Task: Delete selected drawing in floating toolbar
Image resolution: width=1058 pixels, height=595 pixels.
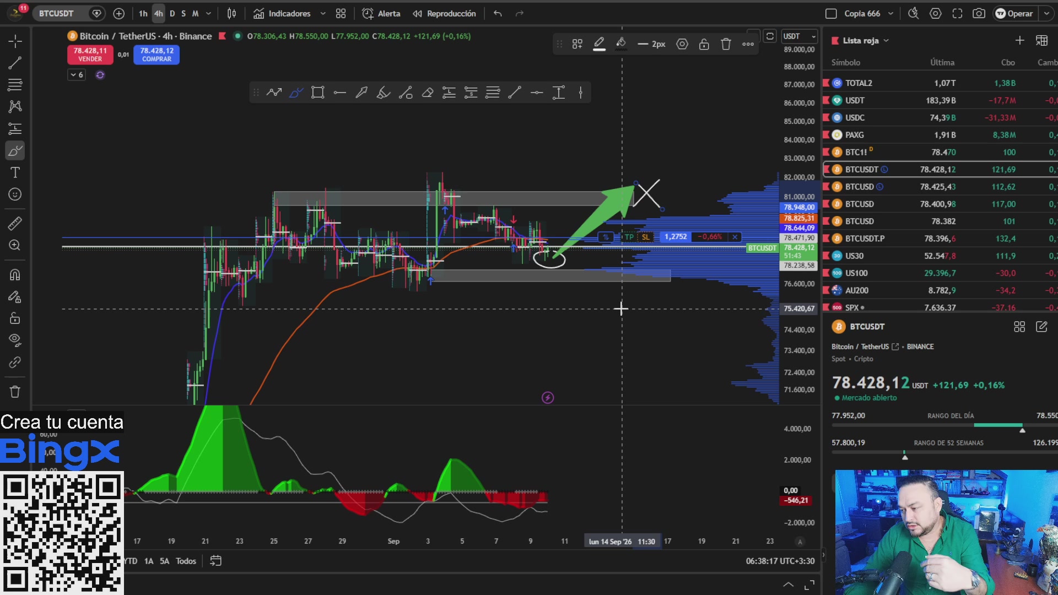Action: click(726, 44)
